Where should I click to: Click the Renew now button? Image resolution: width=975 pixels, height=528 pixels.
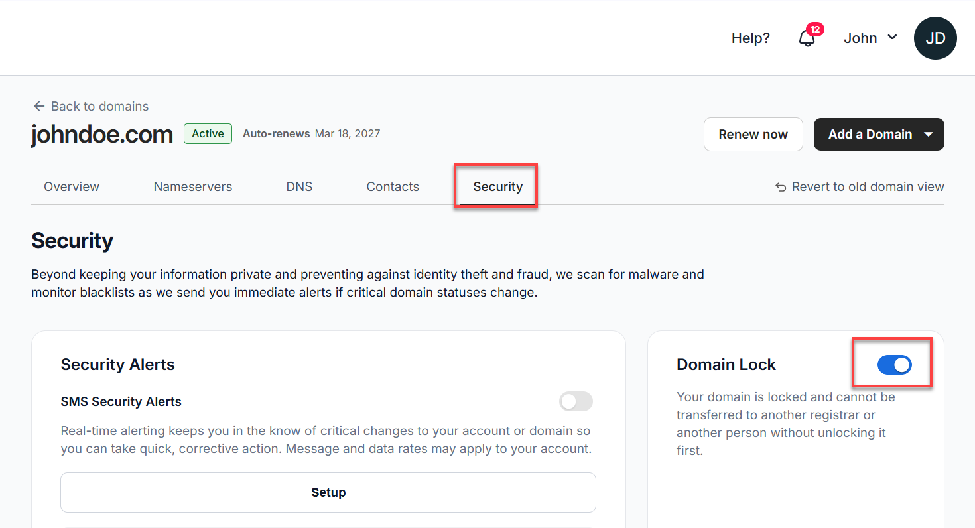click(753, 135)
